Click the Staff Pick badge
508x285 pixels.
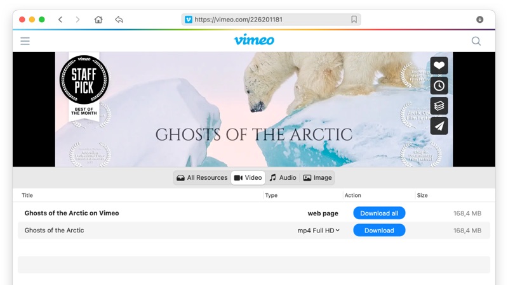pyautogui.click(x=84, y=86)
